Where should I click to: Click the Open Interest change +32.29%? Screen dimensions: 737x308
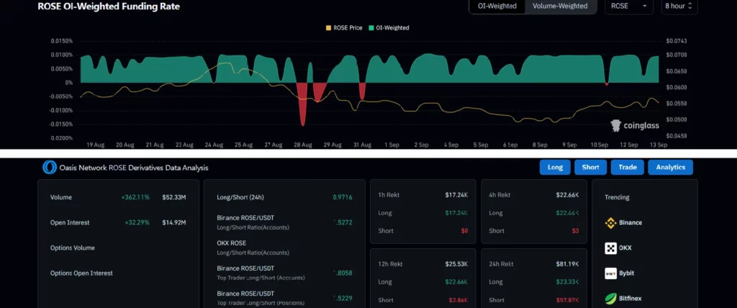(x=137, y=222)
